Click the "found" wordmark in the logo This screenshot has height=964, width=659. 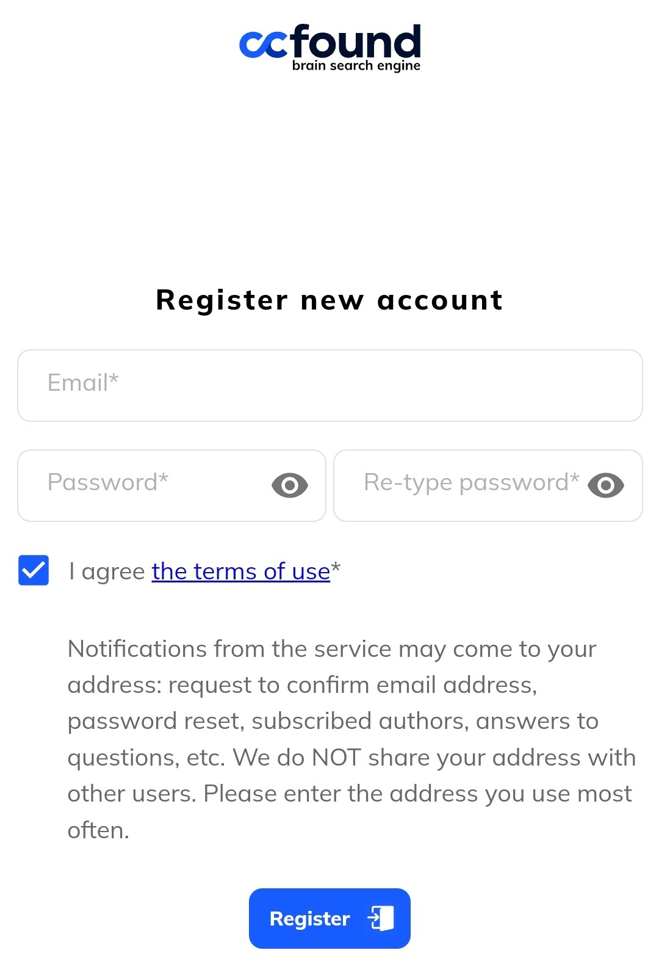[x=356, y=40]
